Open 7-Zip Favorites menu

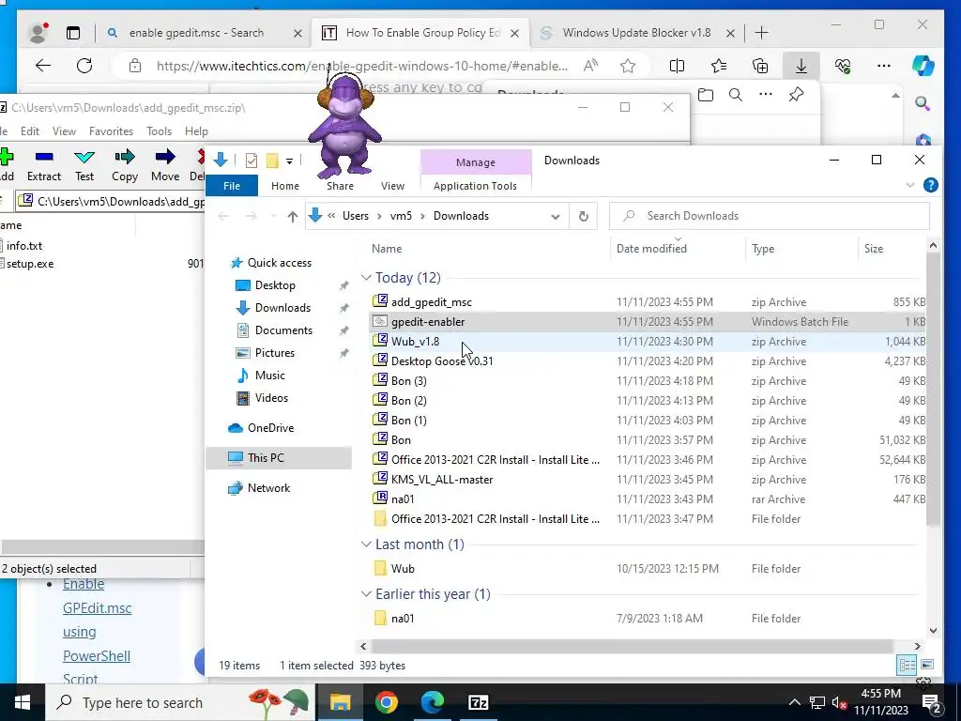(x=111, y=131)
